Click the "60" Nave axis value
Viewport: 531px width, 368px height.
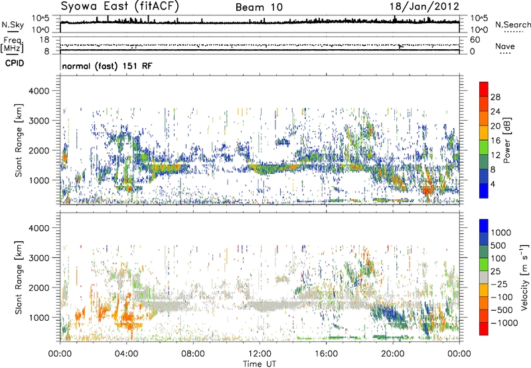(x=475, y=40)
